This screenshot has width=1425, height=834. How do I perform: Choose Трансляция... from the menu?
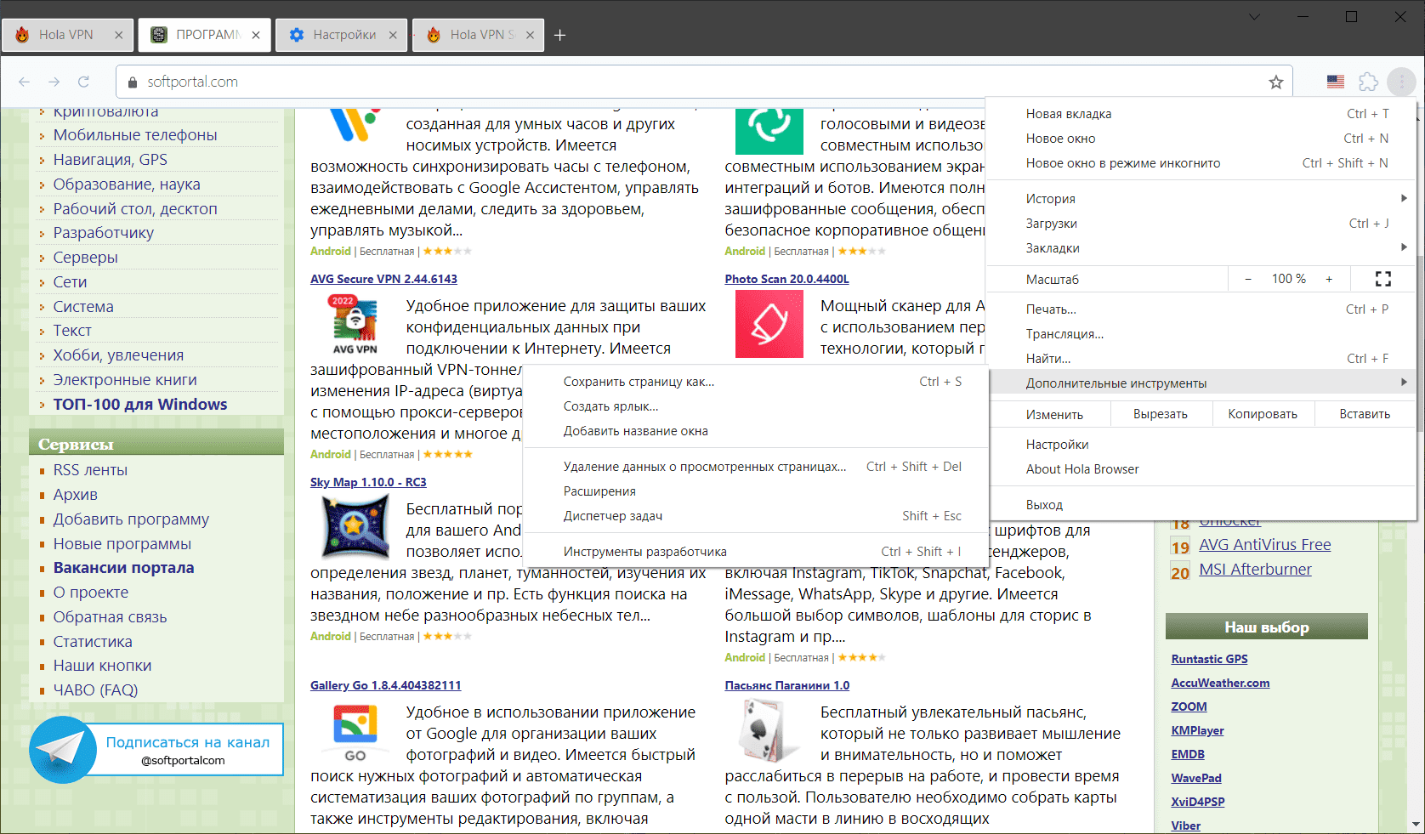pos(1201,334)
